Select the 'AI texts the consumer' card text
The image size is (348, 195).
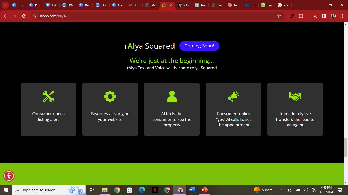(x=172, y=119)
